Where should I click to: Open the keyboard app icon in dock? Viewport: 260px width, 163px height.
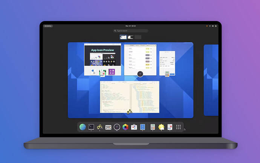(109, 127)
